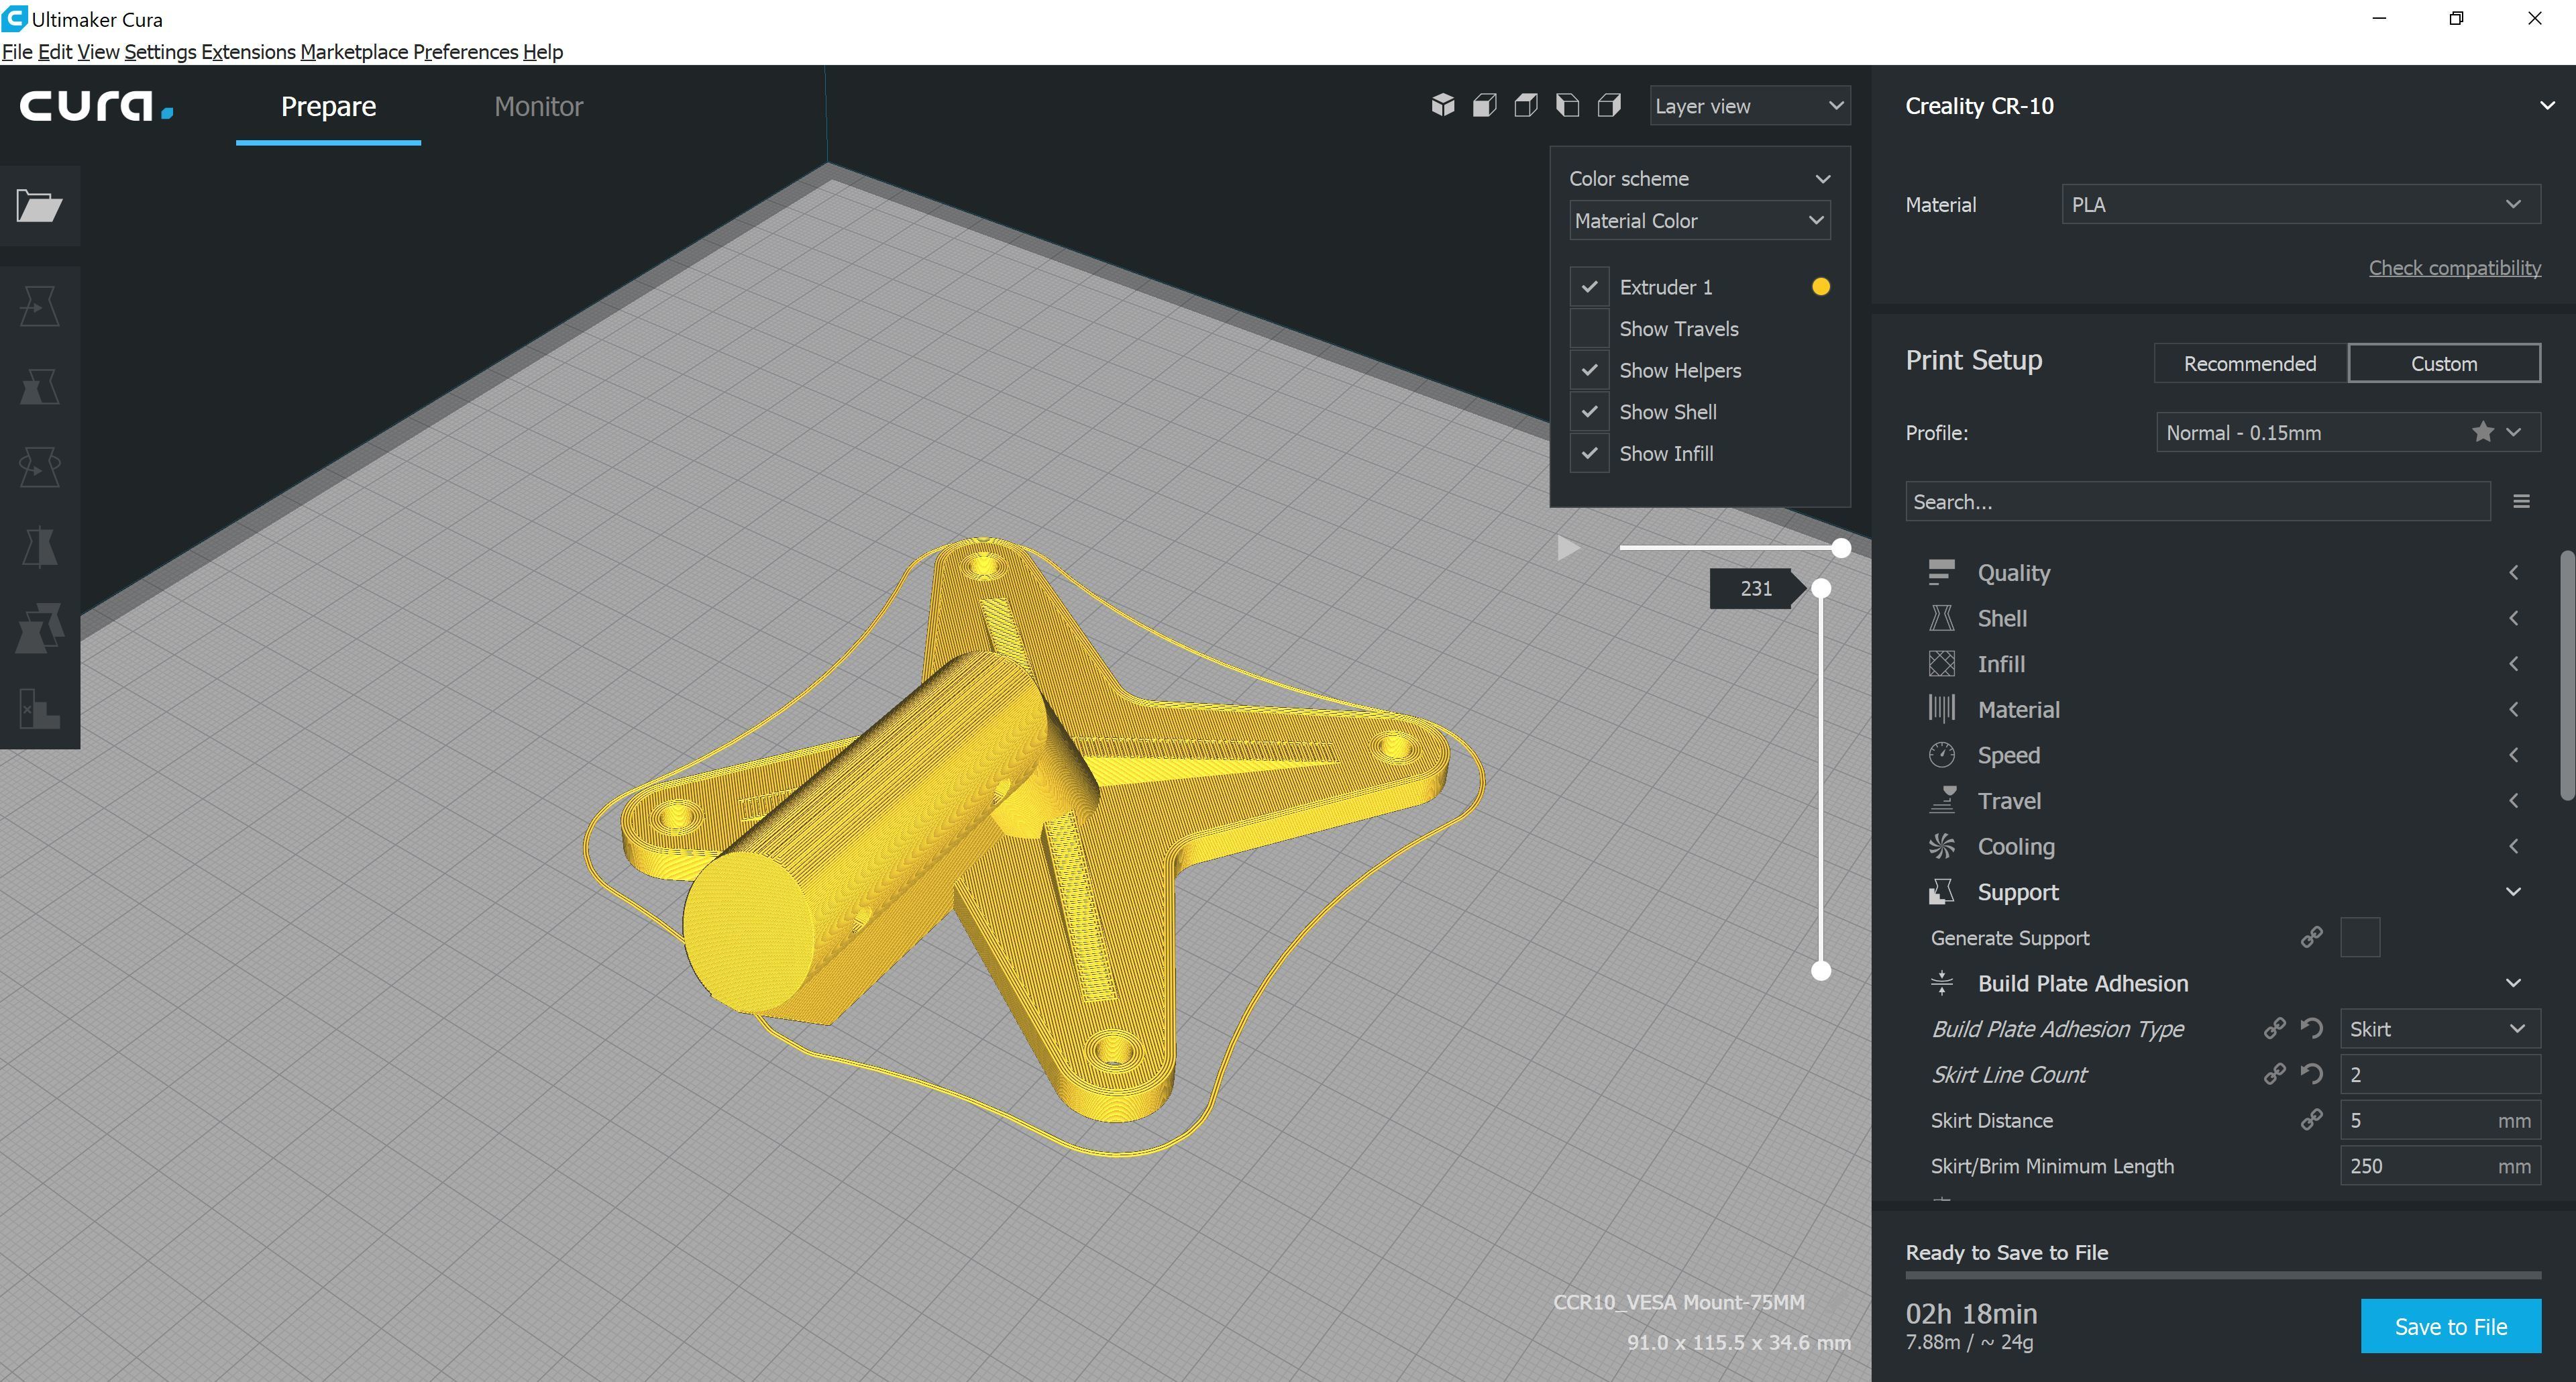2576x1382 pixels.
Task: Click the Material category icon in settings list
Action: tap(1941, 709)
